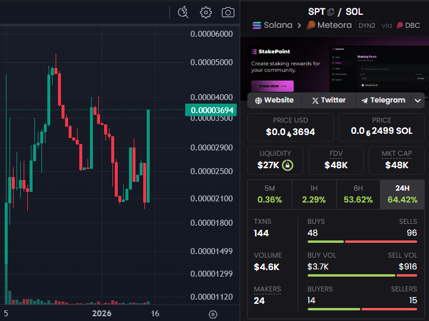Image resolution: width=429 pixels, height=321 pixels.
Task: Click the Solana chain name link
Action: coord(278,25)
